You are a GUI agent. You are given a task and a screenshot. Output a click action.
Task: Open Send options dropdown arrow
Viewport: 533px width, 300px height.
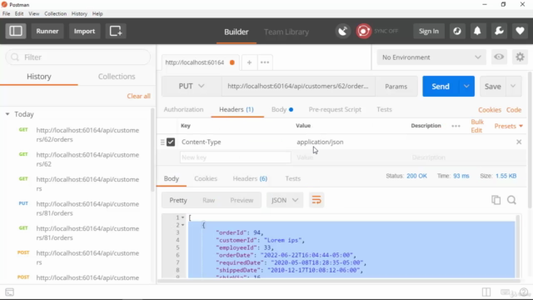click(466, 86)
